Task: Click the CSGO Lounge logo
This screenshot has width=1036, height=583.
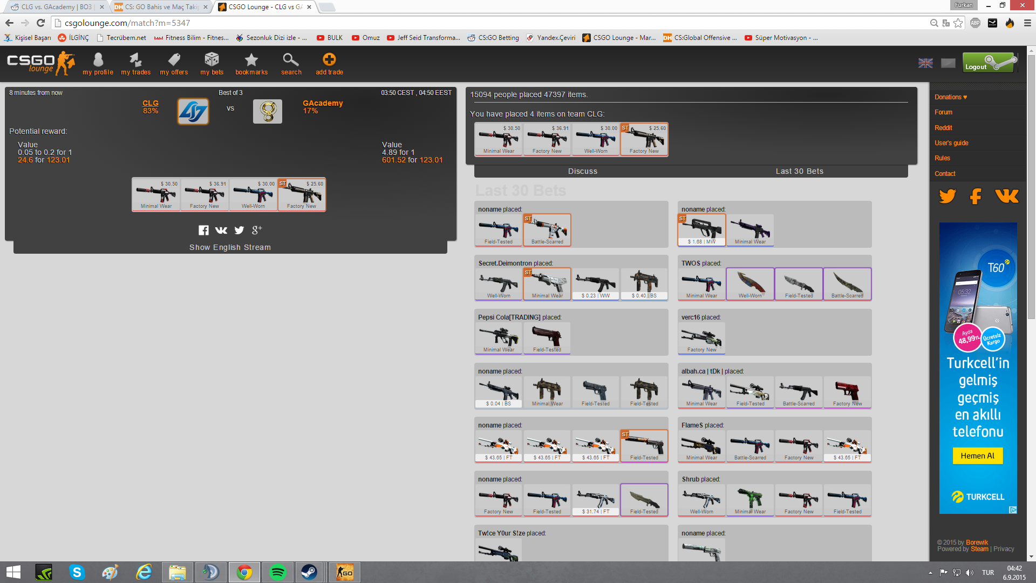Action: 40,63
